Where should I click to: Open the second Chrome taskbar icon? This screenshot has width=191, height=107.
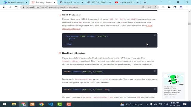click(41, 104)
